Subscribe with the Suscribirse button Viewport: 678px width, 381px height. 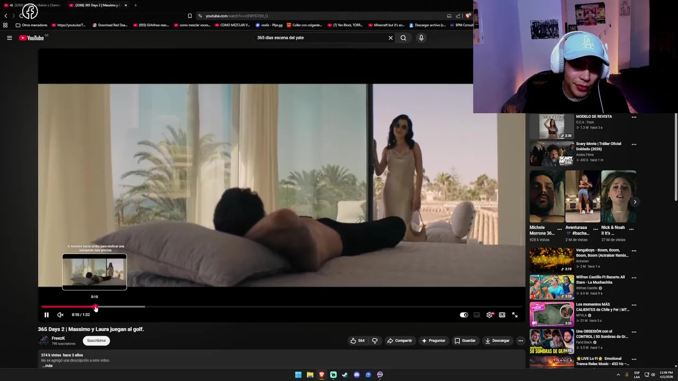coord(96,341)
